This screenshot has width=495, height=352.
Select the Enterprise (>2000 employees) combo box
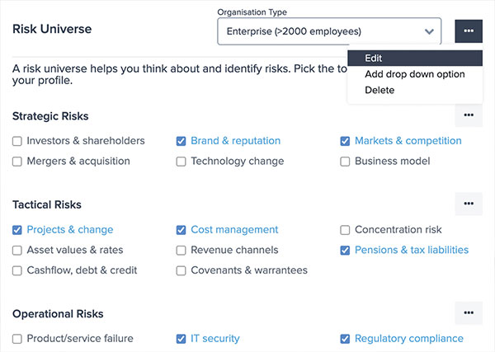pos(329,31)
